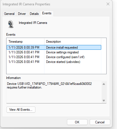Switch to the General tab

pyautogui.click(x=9, y=14)
